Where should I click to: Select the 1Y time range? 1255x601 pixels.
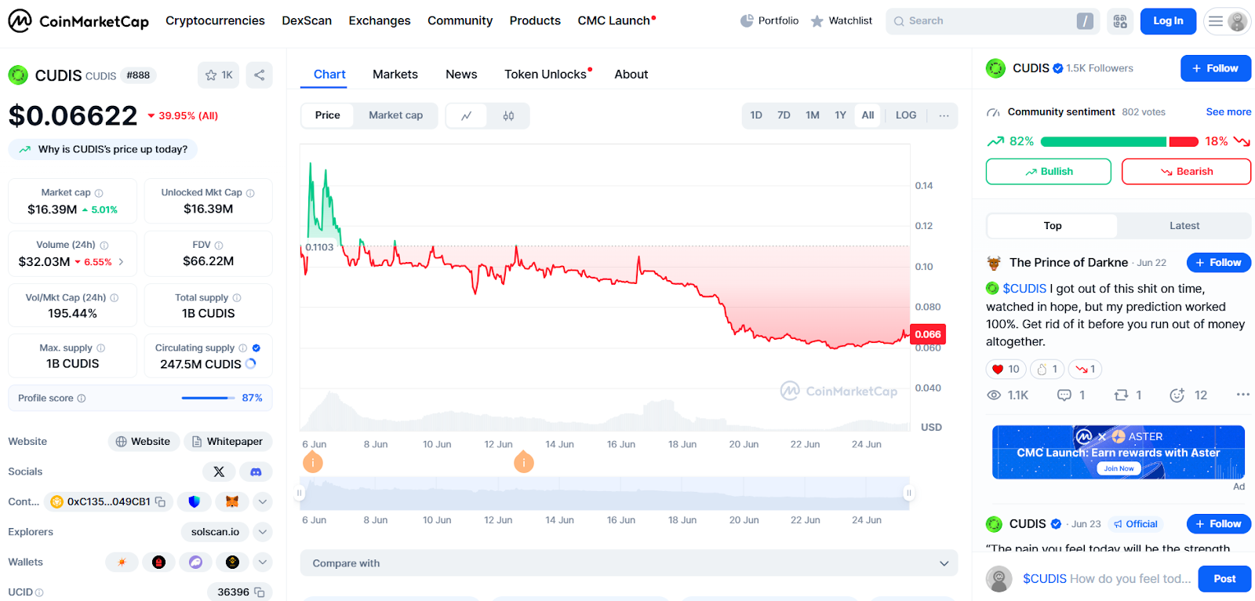click(840, 115)
